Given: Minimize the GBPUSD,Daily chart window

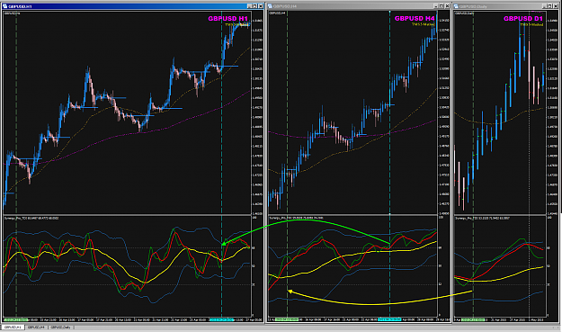Looking at the screenshot, I should (544, 6).
